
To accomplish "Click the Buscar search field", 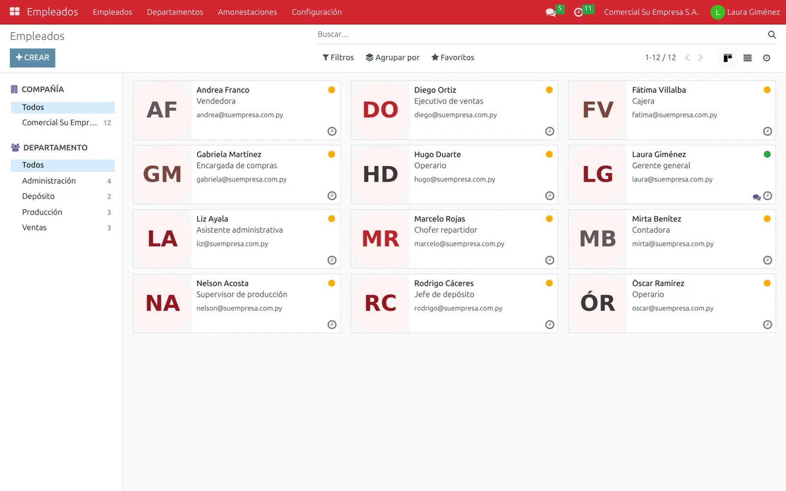I will coord(540,34).
